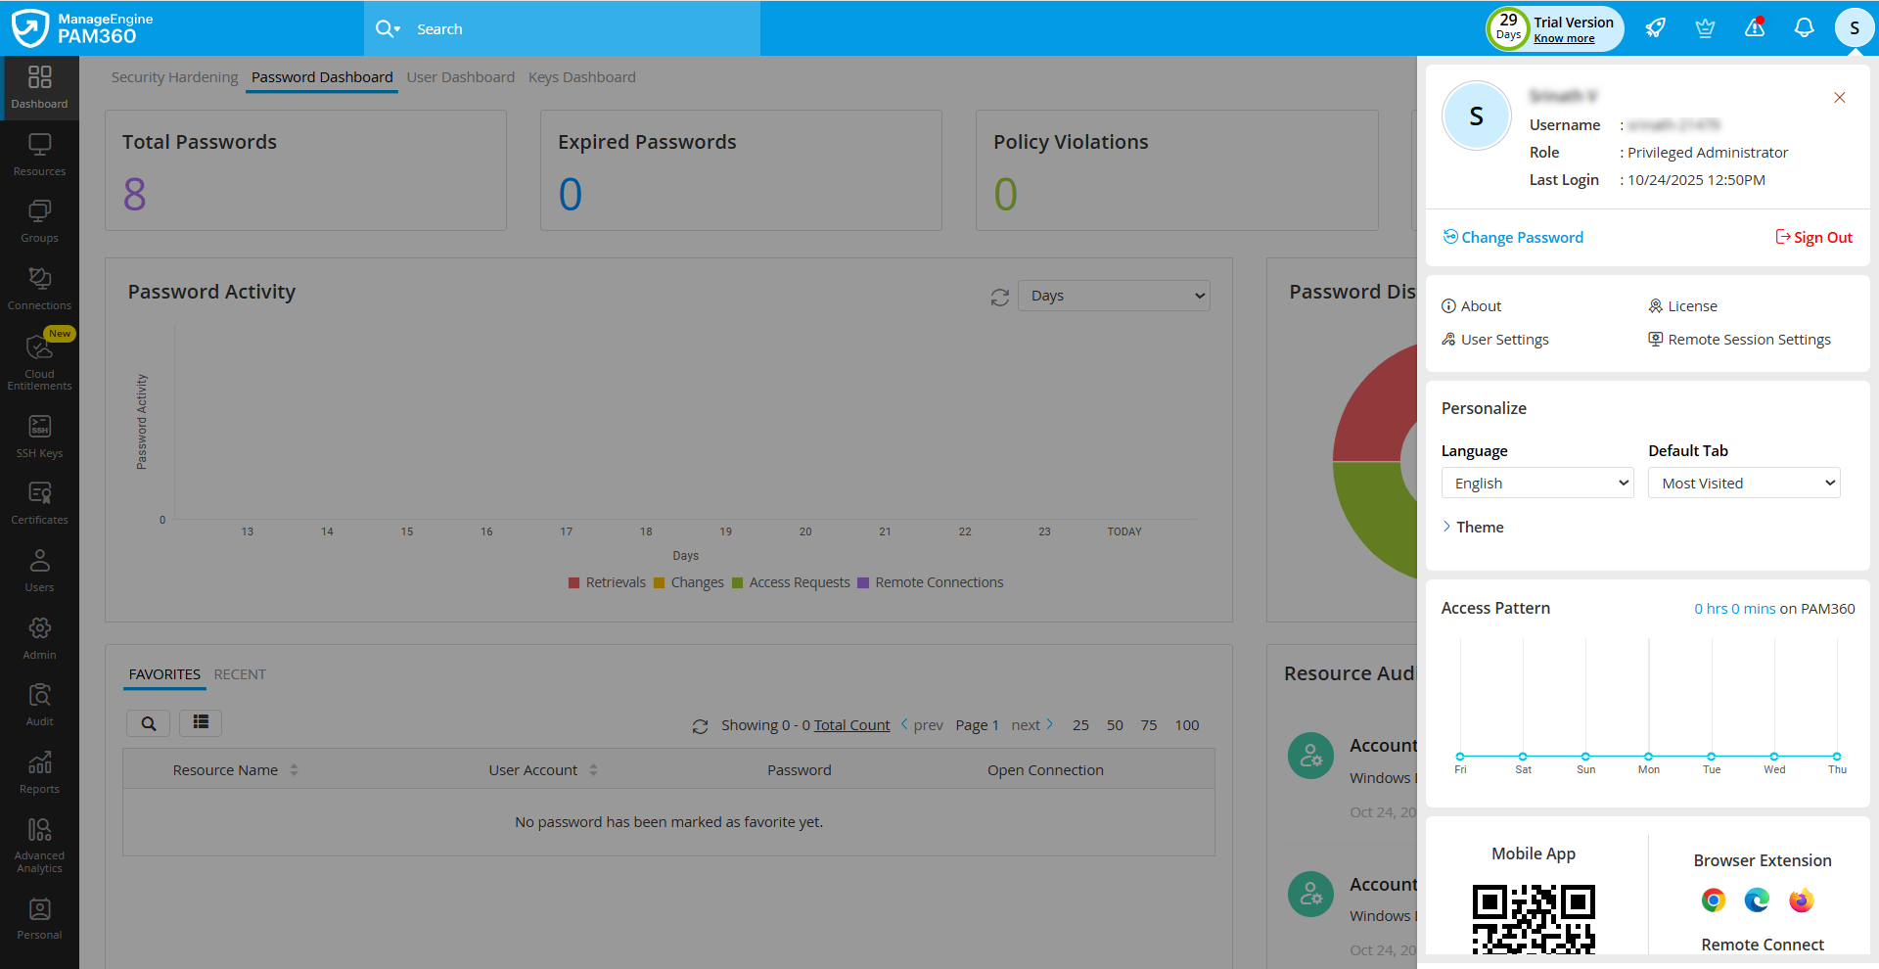Open the notifications bell
The width and height of the screenshot is (1879, 969).
1804,27
